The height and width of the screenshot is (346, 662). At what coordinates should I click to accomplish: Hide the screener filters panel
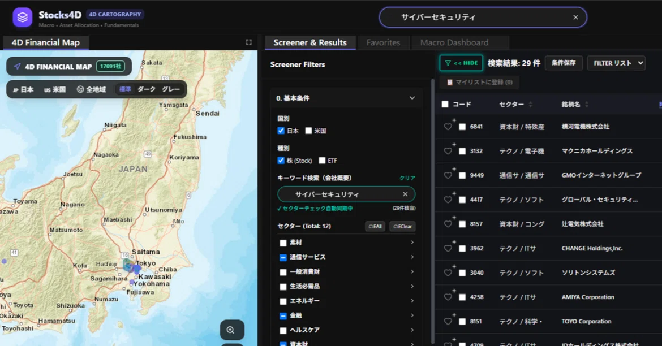pos(461,63)
